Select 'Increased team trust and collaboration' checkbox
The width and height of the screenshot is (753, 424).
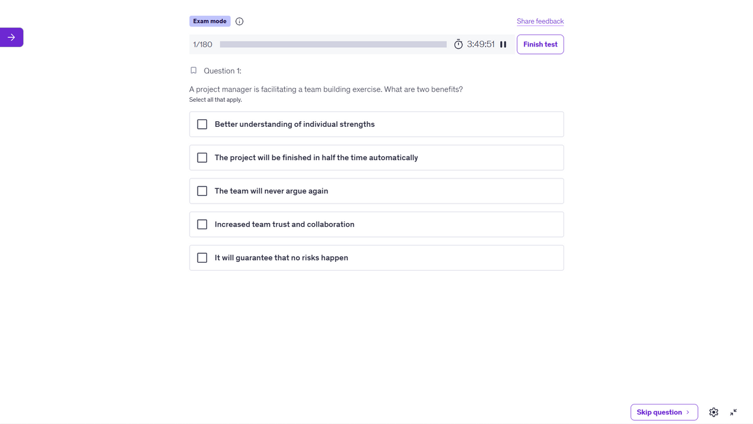pos(202,224)
